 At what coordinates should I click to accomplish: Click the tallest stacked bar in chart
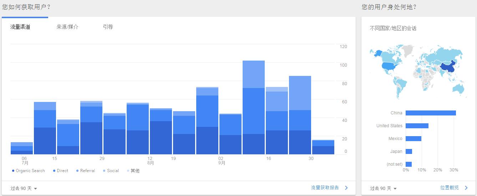click(254, 107)
